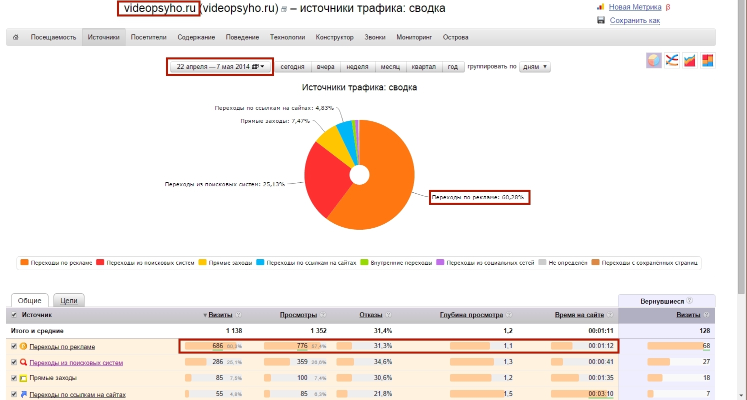Screen dimensions: 747x400
Task: Sort the table by Глубина просмотра column
Action: 471,315
